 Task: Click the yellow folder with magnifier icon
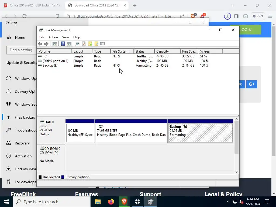[x=96, y=44]
